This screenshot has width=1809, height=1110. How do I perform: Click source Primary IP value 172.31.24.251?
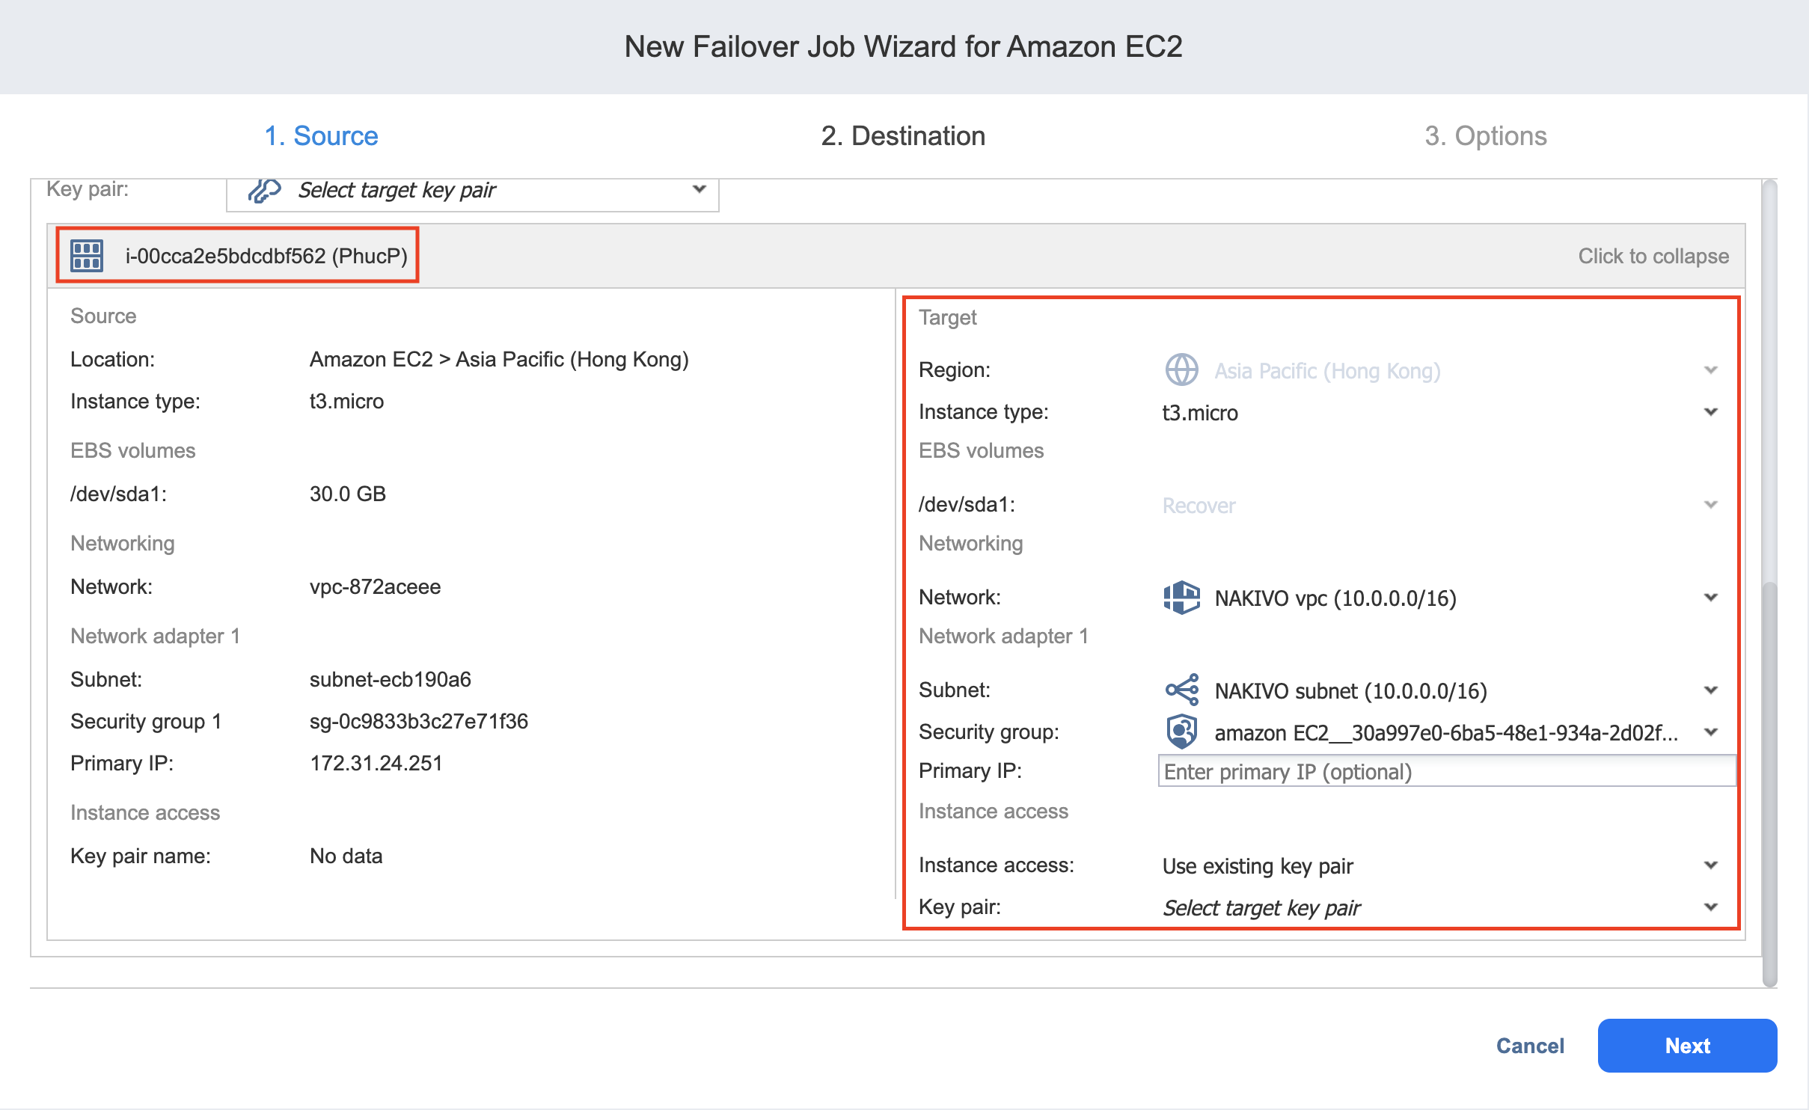376,763
